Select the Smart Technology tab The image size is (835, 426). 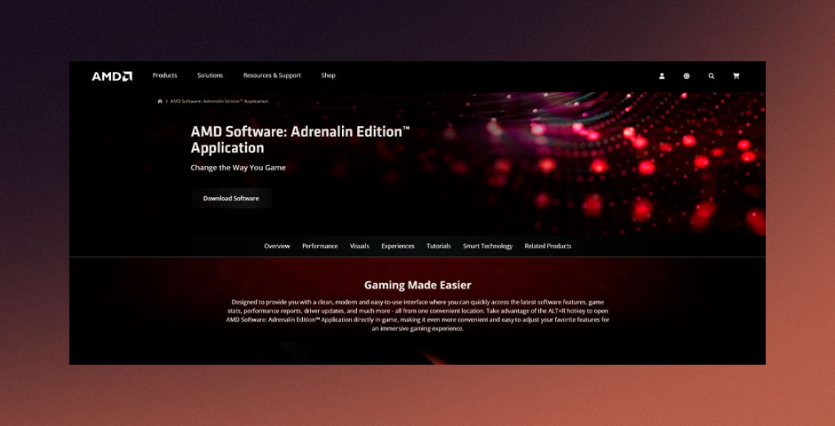pos(488,246)
